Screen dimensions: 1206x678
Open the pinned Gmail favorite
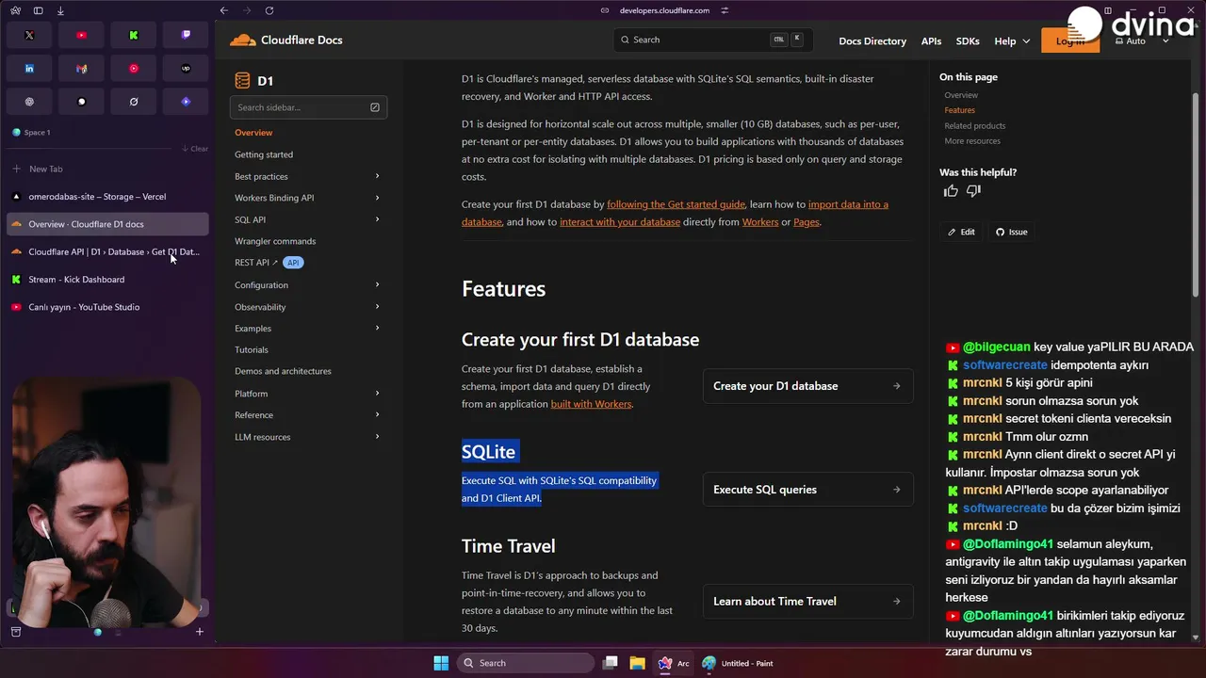81,68
